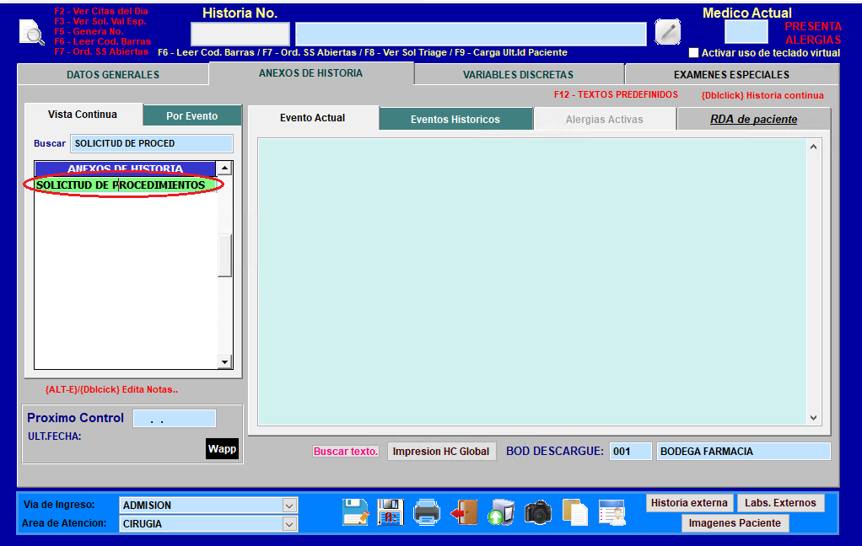Click the Impresion HC Global button
862x546 pixels.
coord(441,452)
